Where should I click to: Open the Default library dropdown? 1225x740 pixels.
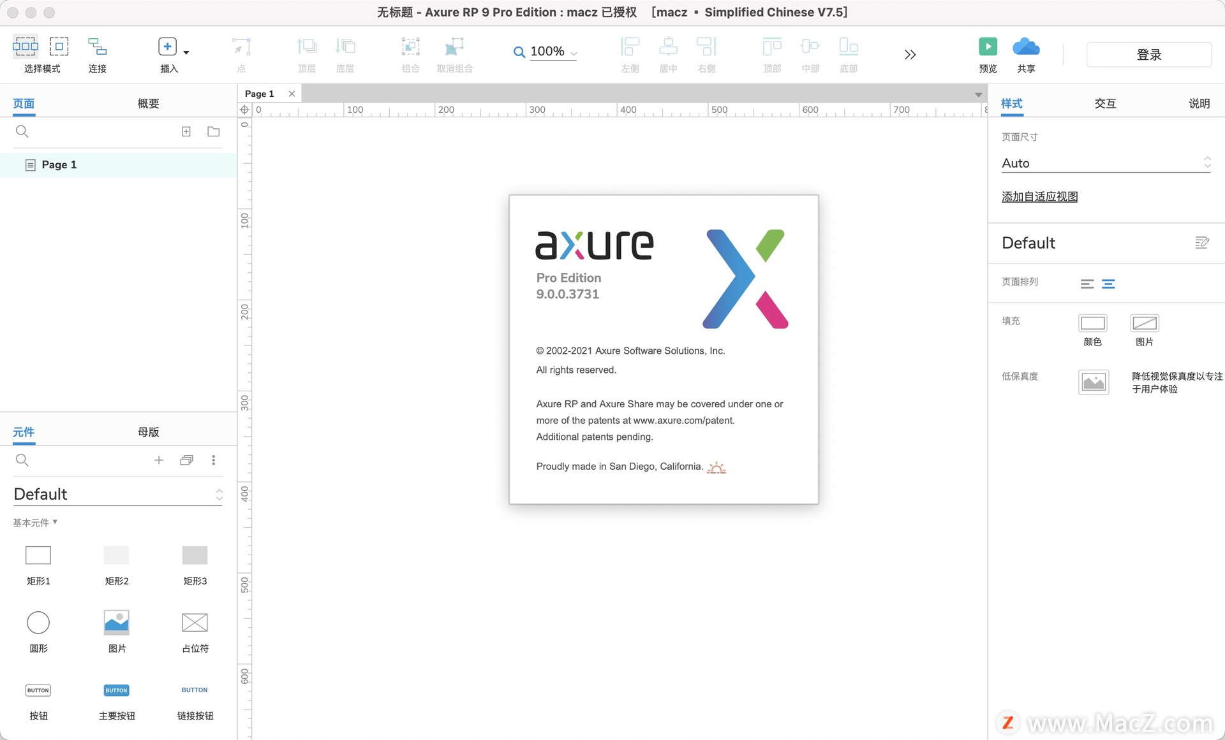(x=118, y=494)
